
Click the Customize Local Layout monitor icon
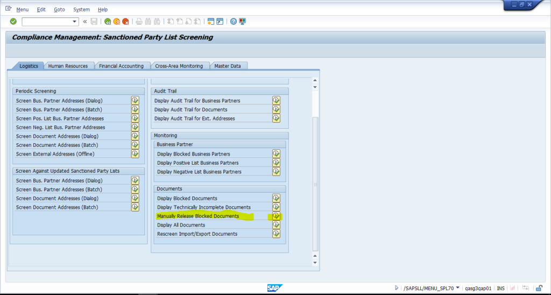click(x=243, y=22)
